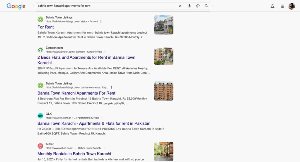
Task: Open "2 Beds Flats and Apartments" Zameen link
Action: click(x=86, y=58)
